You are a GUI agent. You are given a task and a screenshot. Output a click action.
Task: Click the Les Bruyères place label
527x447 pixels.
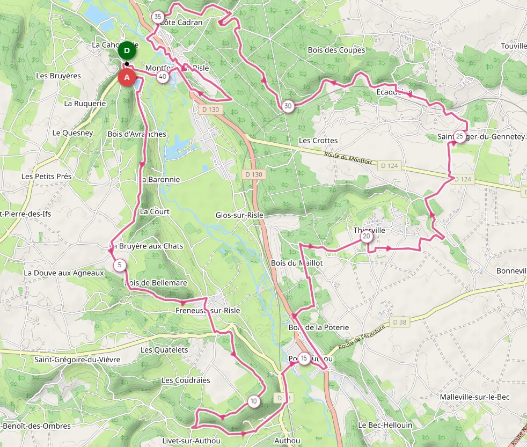tap(58, 76)
